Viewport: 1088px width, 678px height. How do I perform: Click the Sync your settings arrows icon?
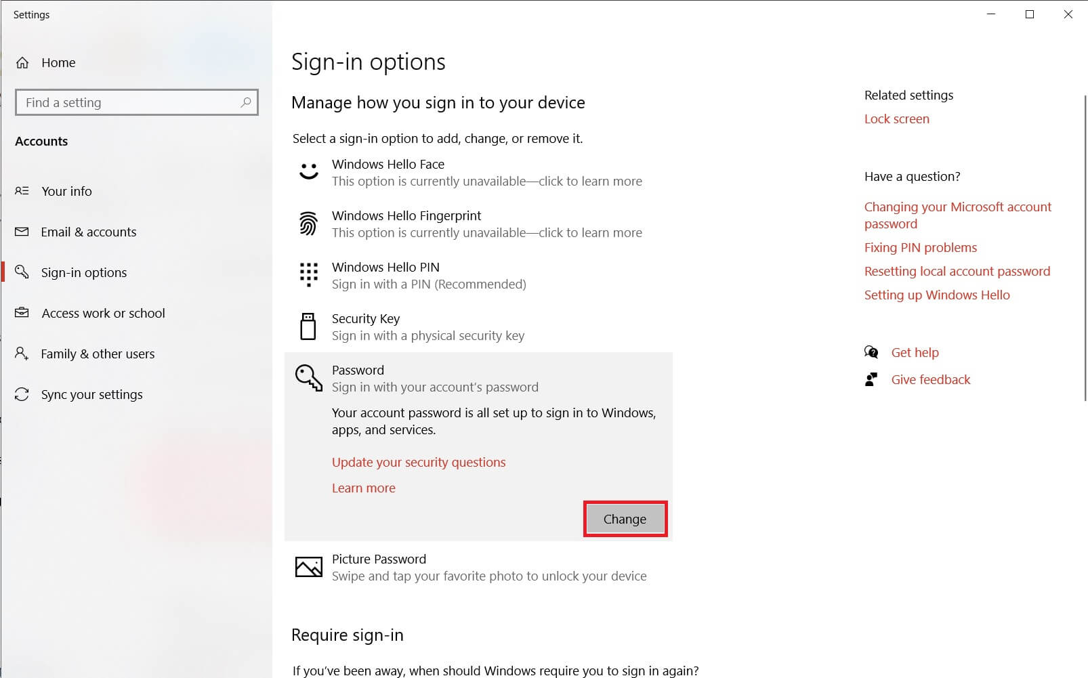pos(22,394)
